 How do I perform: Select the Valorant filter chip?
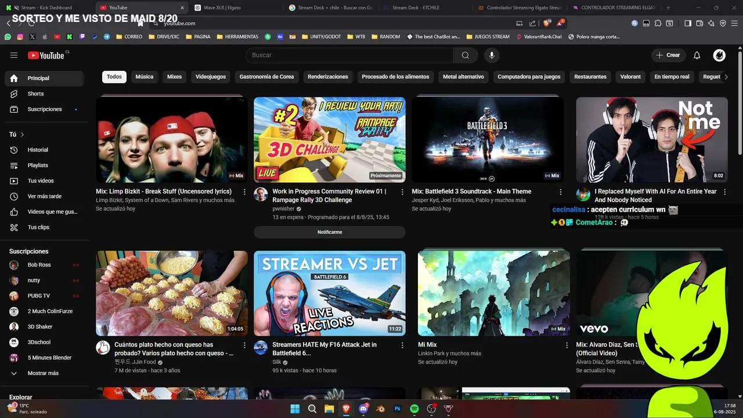630,77
